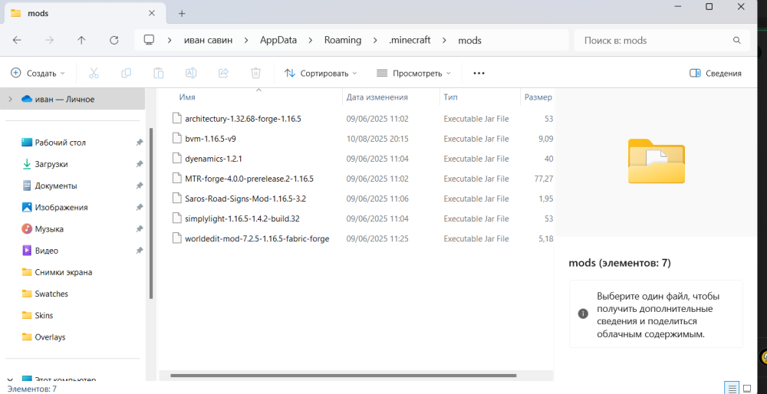Viewport: 767px width, 394px height.
Task: Select file dyenamics-1.2.1
Action: click(214, 159)
